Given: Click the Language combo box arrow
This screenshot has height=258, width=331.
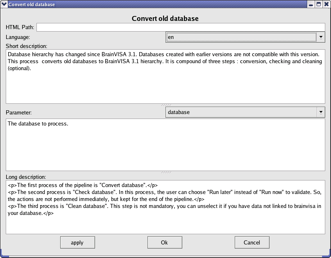Looking at the screenshot, I should point(320,37).
